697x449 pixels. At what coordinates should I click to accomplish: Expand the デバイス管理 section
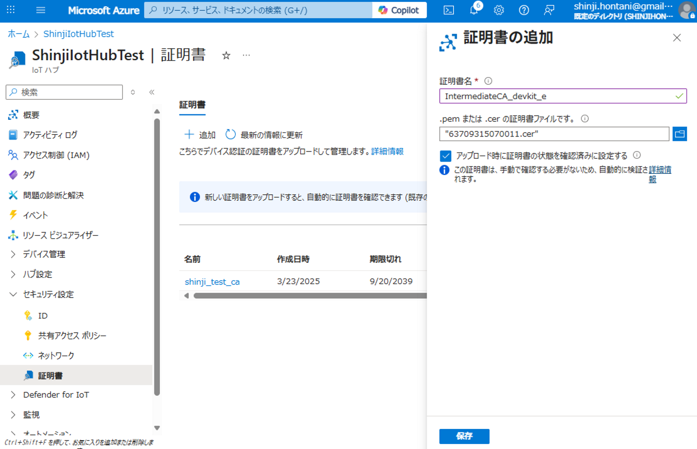(x=13, y=254)
